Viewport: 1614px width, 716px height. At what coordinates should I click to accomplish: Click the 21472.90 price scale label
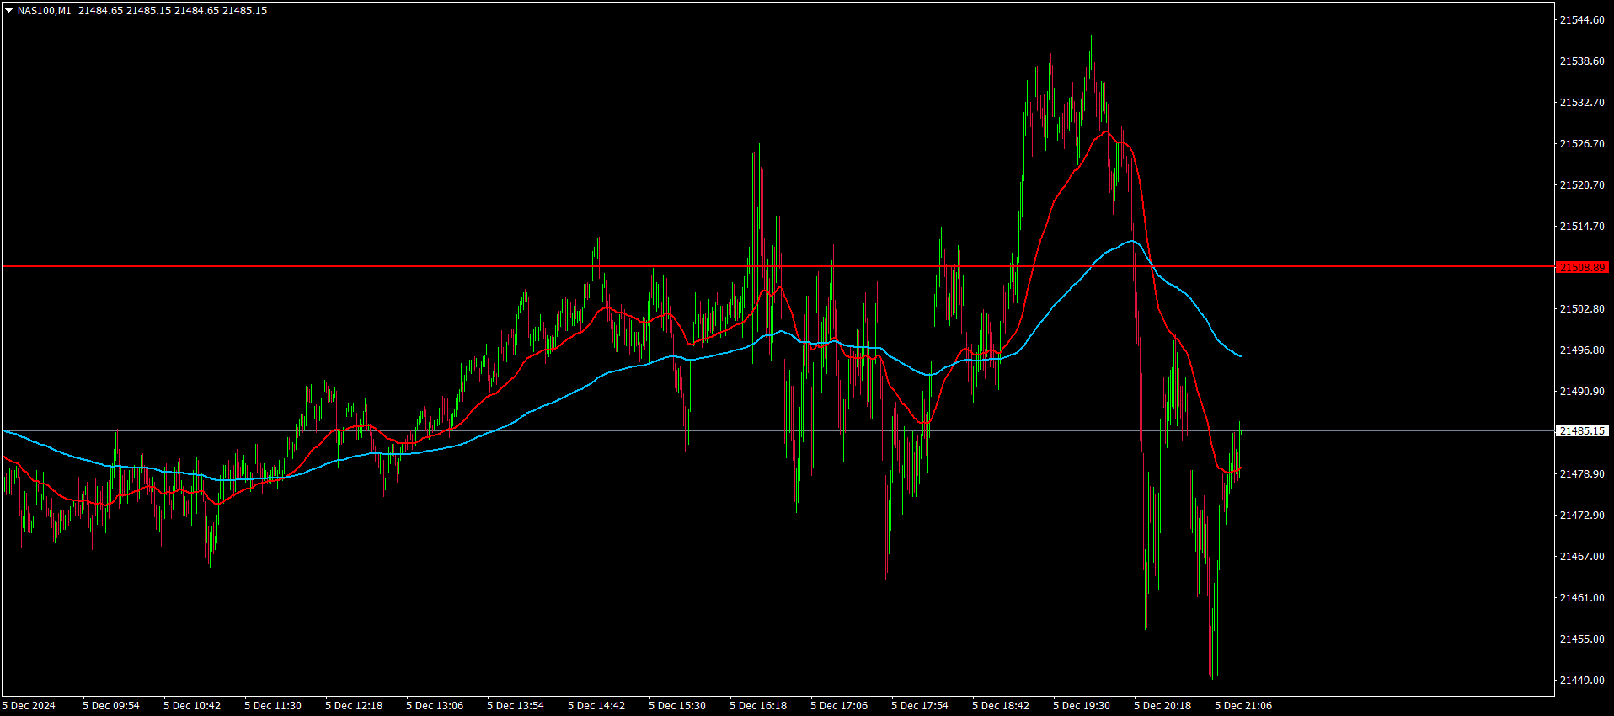(x=1582, y=516)
